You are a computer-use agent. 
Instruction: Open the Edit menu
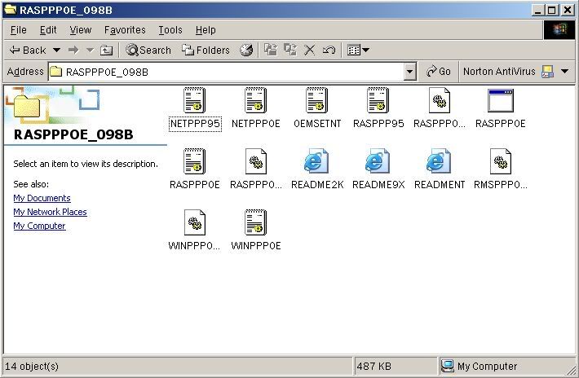click(x=48, y=30)
